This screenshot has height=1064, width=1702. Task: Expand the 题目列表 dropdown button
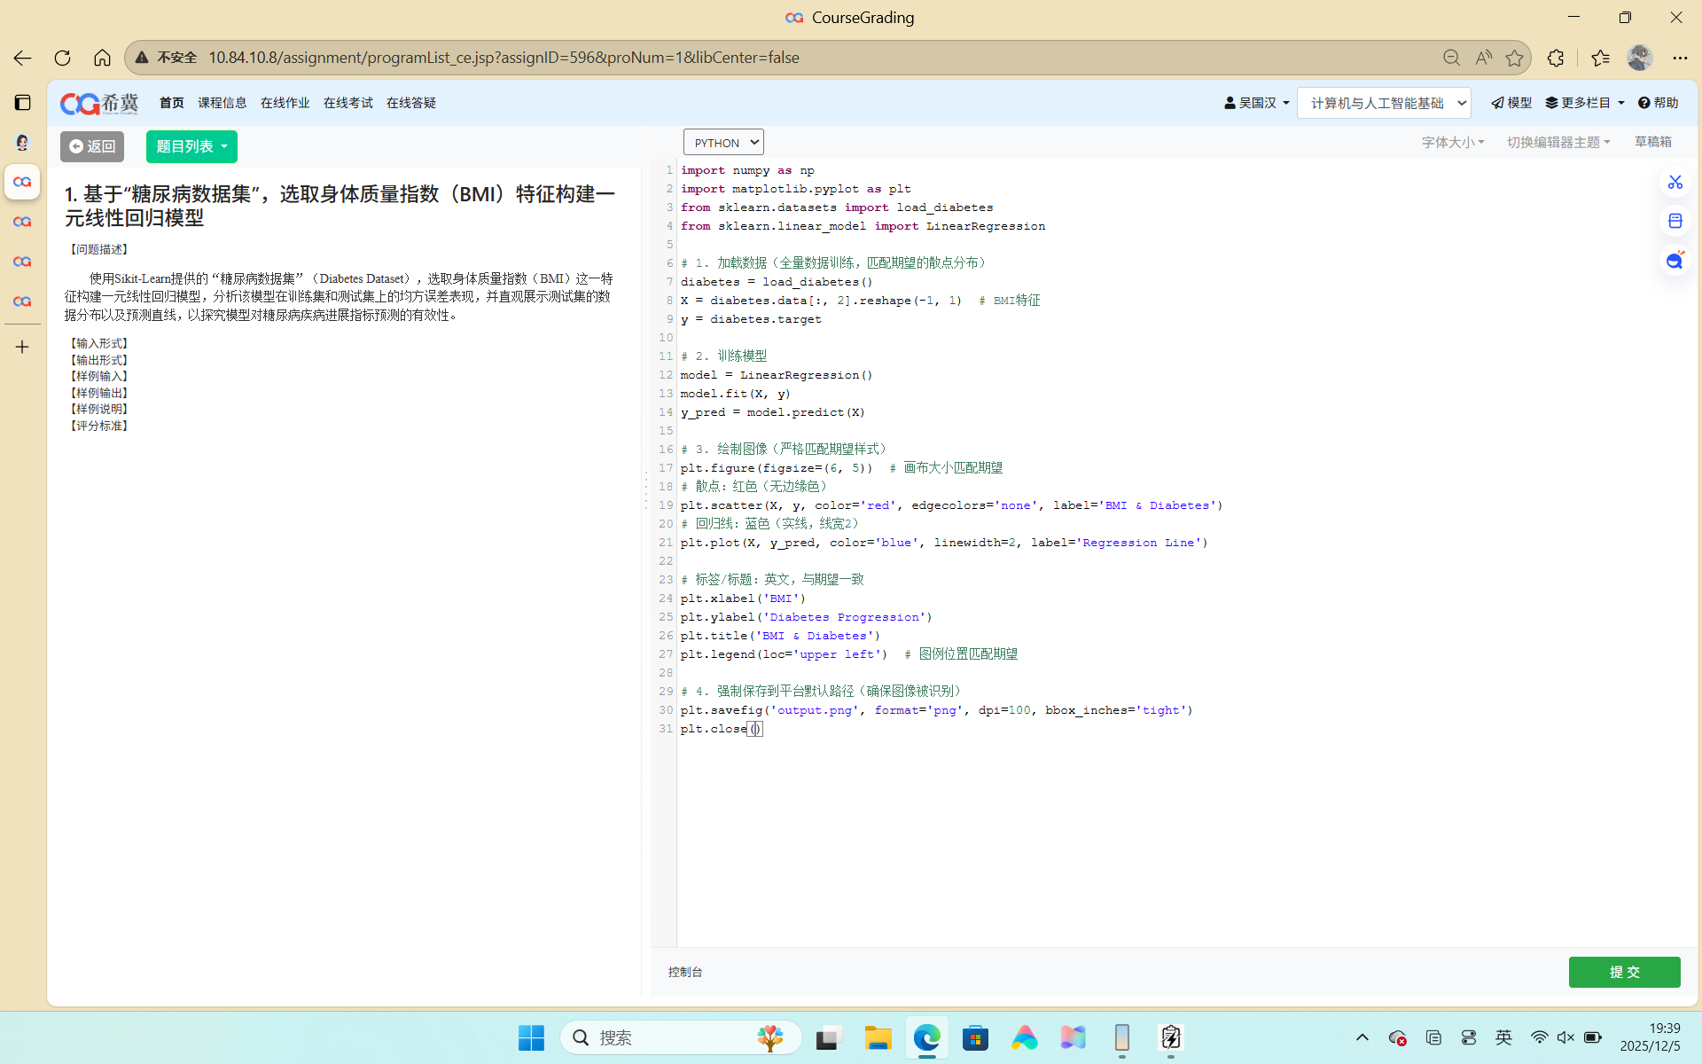[x=191, y=146]
